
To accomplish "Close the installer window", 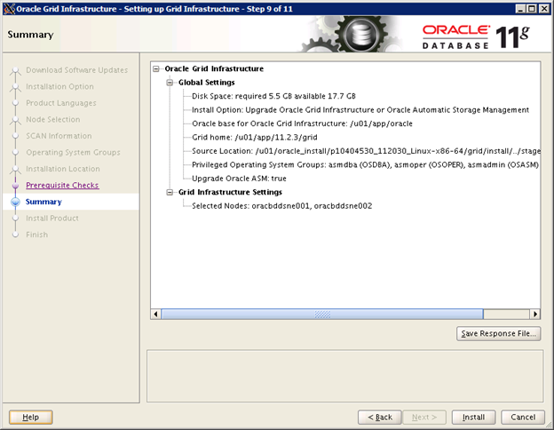I will click(544, 9).
